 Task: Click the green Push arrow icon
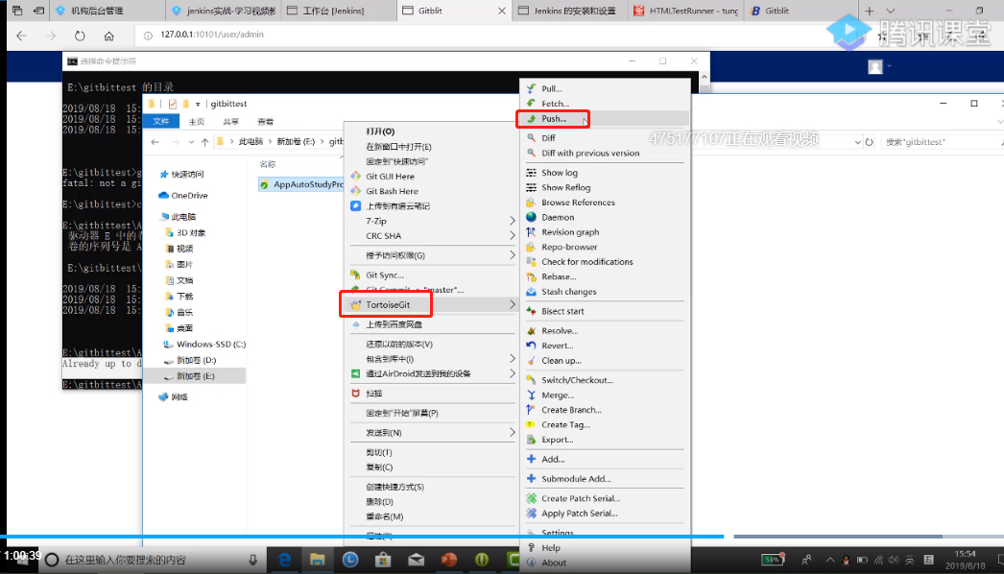point(531,118)
